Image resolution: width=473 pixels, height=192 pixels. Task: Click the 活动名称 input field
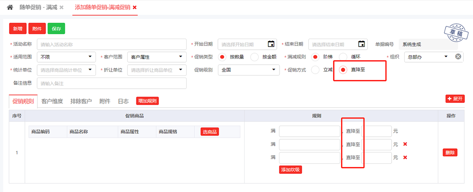[x=111, y=44]
